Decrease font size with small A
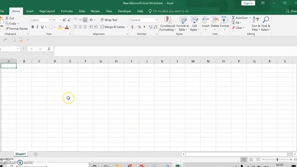Viewport: 297px width, 167px height. point(69,20)
